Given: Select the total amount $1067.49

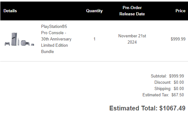Looking at the screenshot, I should point(172,108).
